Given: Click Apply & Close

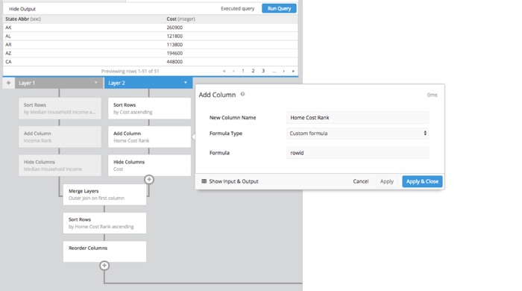Looking at the screenshot, I should 422,181.
